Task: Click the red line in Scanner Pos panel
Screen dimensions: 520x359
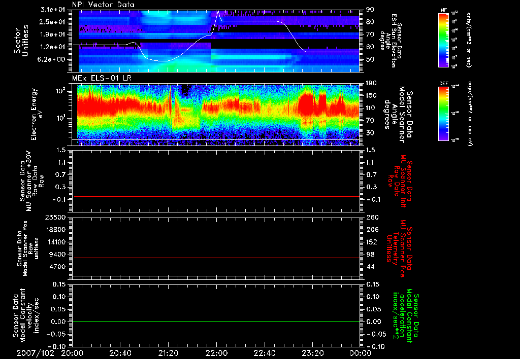Action: point(216,258)
